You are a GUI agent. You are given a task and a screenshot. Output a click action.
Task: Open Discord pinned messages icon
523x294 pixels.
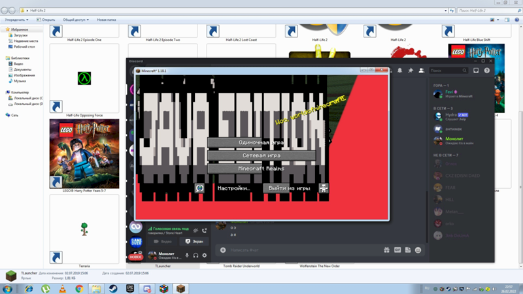[x=411, y=70]
